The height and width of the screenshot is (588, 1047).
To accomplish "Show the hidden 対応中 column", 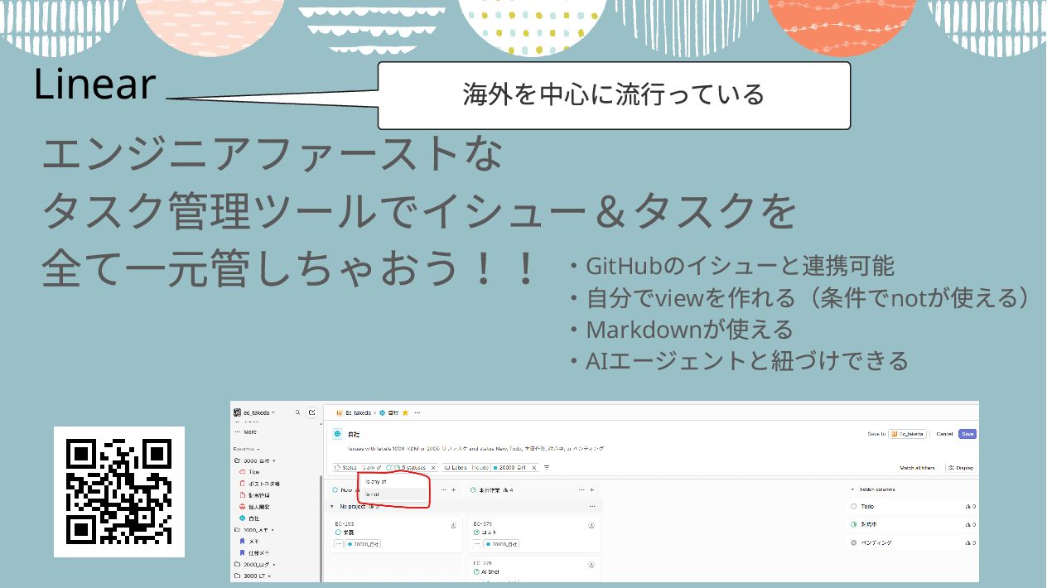I will [912, 524].
